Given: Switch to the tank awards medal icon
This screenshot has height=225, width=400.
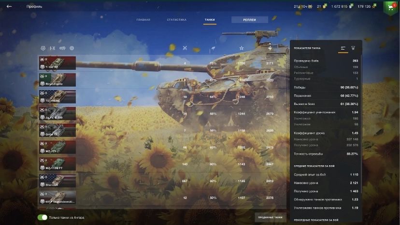Looking at the screenshot, I should click(353, 48).
